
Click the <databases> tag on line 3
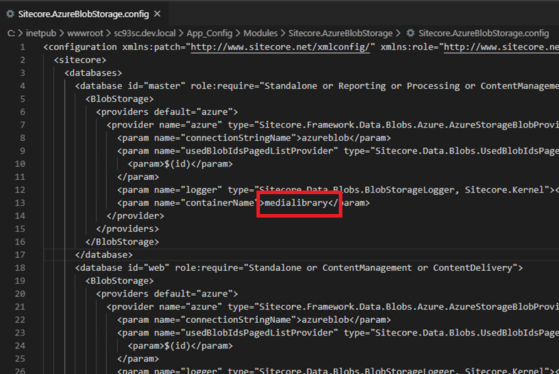[x=93, y=73]
